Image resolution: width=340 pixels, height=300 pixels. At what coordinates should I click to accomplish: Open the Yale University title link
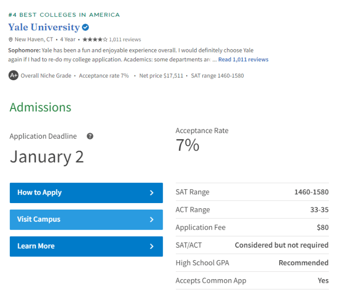point(44,27)
